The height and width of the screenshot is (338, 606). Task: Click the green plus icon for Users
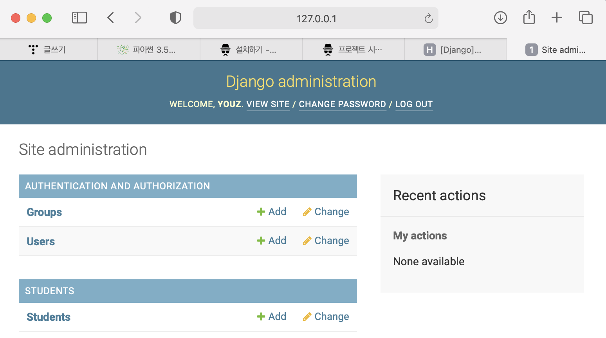pos(261,241)
